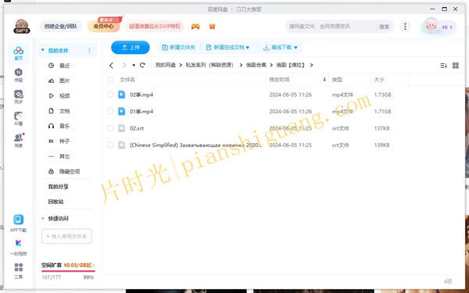Click the 搜索 search button
Screen dimensions: 469x293
click(384, 27)
